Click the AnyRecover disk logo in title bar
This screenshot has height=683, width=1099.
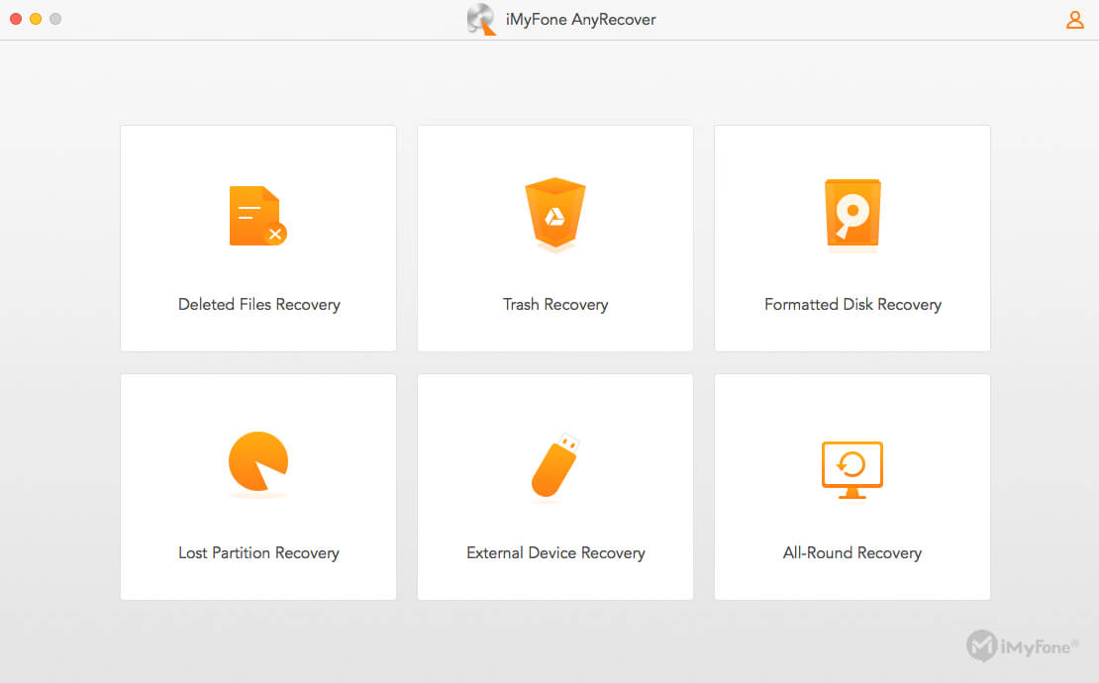482,19
